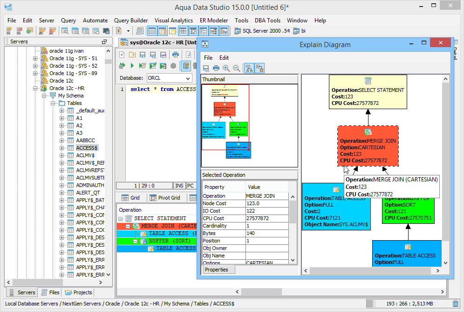The image size is (464, 312).
Task: Click Print icon in the query window toolbar
Action: pos(176,55)
